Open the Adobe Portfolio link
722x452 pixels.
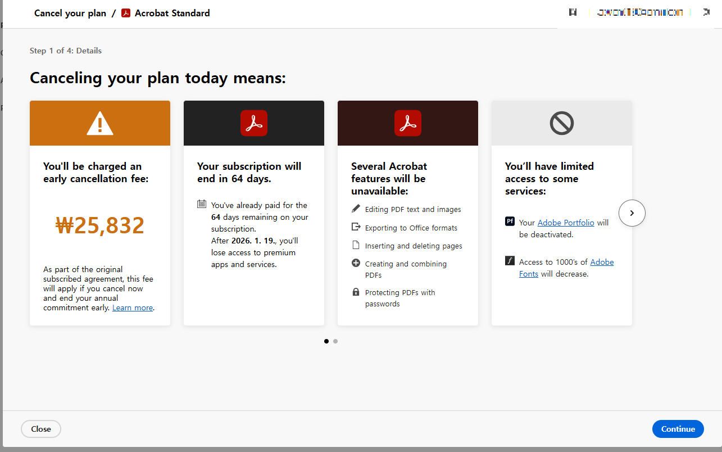point(566,223)
